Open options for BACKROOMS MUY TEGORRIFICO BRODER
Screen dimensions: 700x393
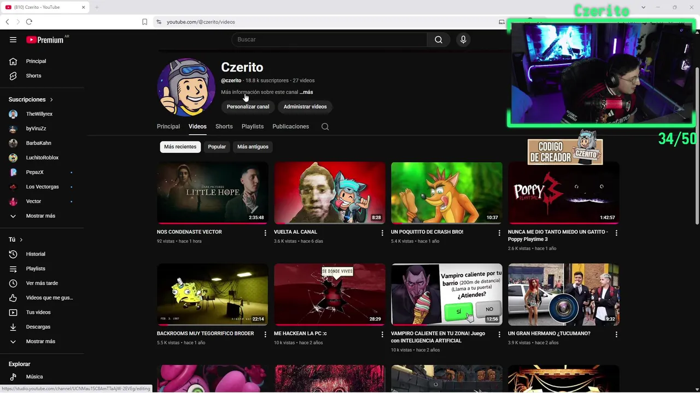265,335
